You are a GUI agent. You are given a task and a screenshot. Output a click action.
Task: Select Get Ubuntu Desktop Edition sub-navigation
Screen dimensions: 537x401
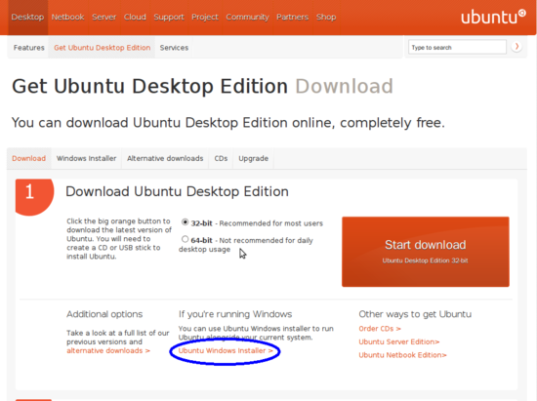103,48
